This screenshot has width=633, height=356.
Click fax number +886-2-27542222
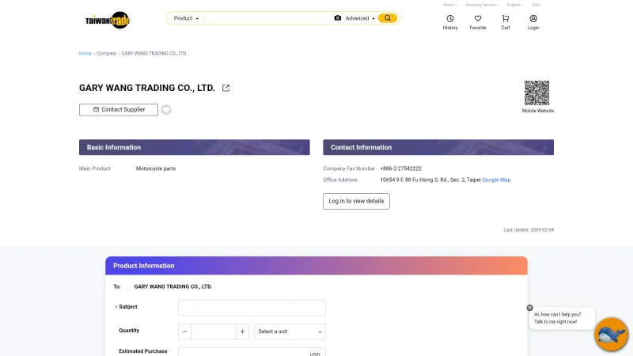400,169
